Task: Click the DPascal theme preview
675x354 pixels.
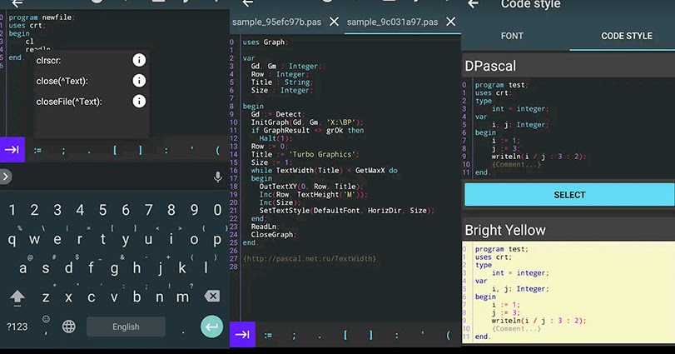Action: pos(568,129)
